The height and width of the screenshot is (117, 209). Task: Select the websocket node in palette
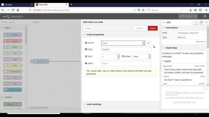[13, 71]
